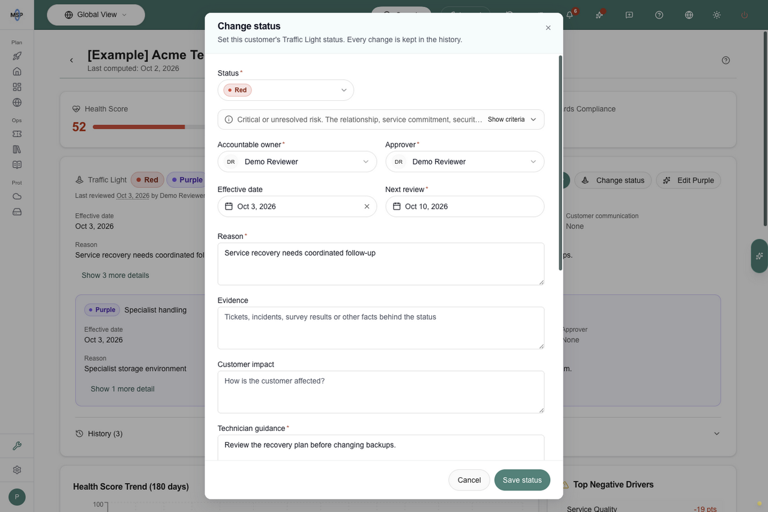Click the rocket icon in the Plan sidebar section

(x=17, y=56)
